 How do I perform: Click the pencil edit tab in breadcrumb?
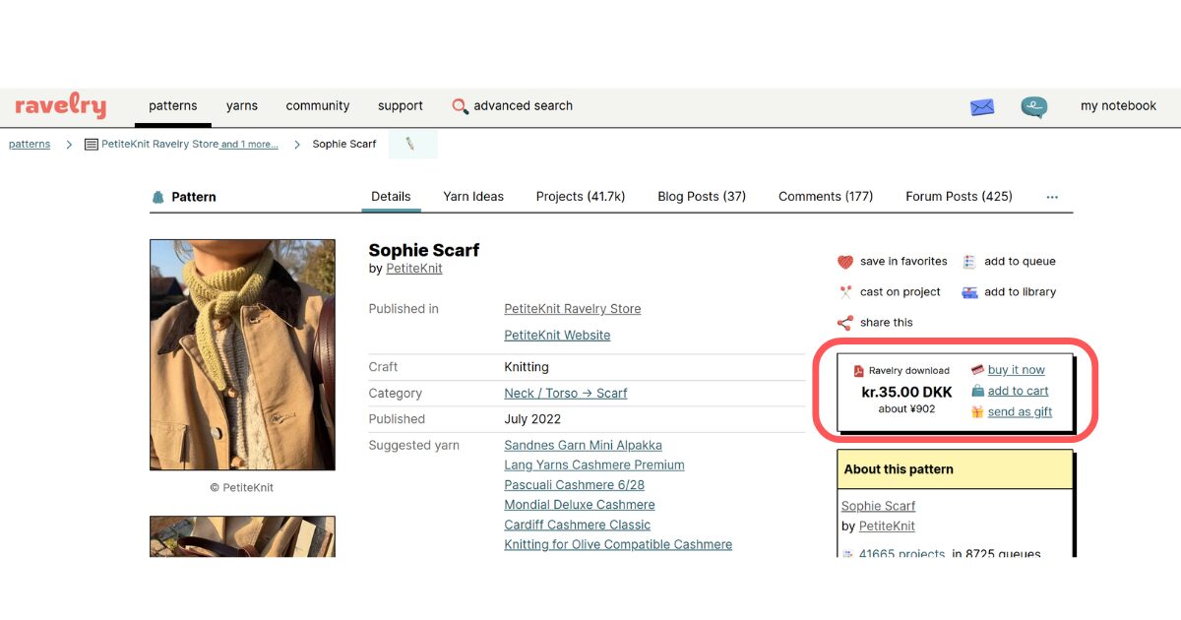tap(410, 144)
